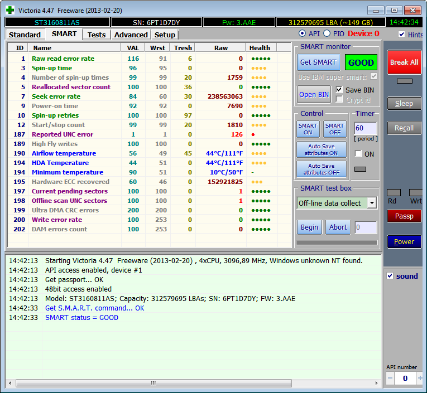427x393 pixels.
Task: Click Begin in SMART test box
Action: click(x=309, y=227)
